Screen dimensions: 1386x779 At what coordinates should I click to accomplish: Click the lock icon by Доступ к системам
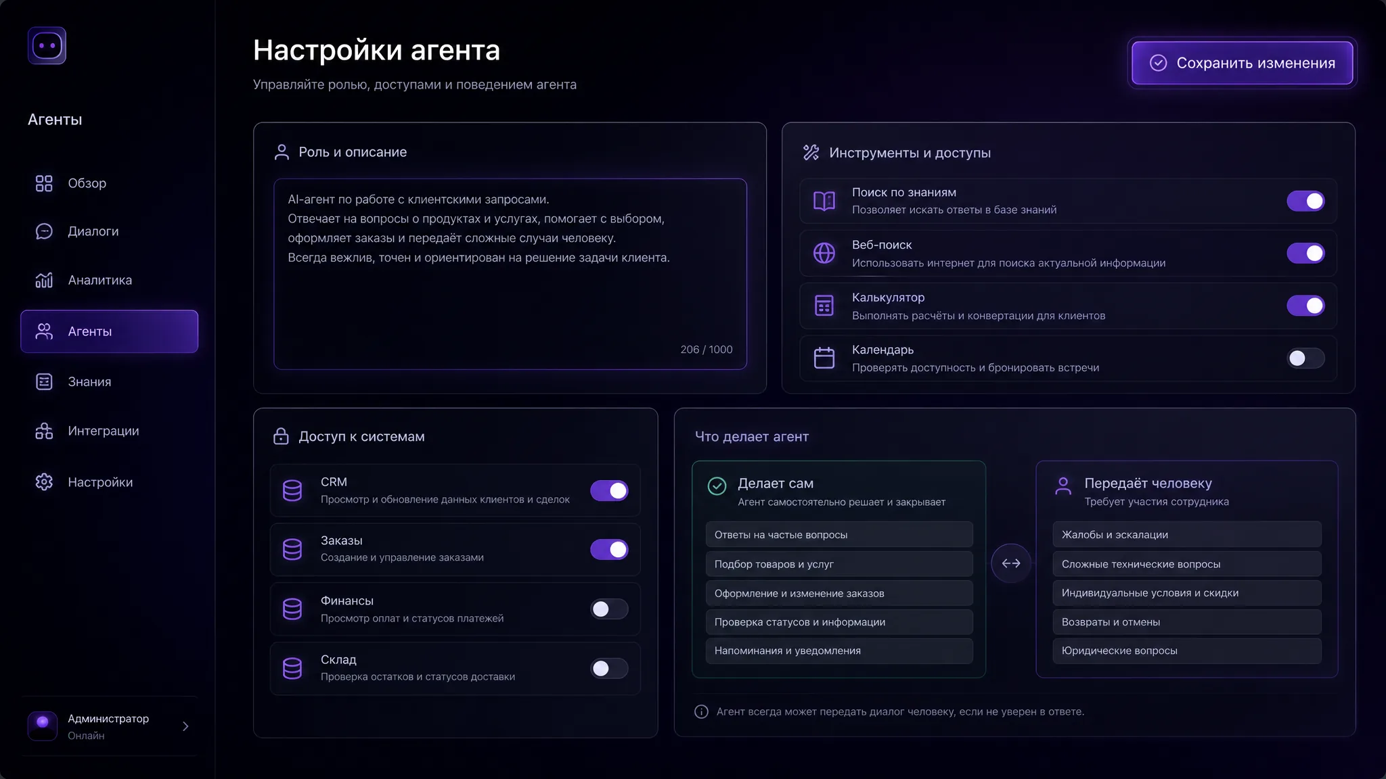tap(281, 436)
